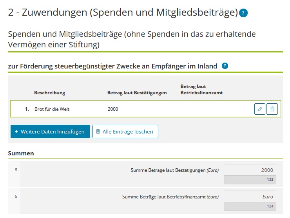Viewport: 290px width, 218px height.
Task: Click the Beschreibung column header
Action: tap(49, 92)
